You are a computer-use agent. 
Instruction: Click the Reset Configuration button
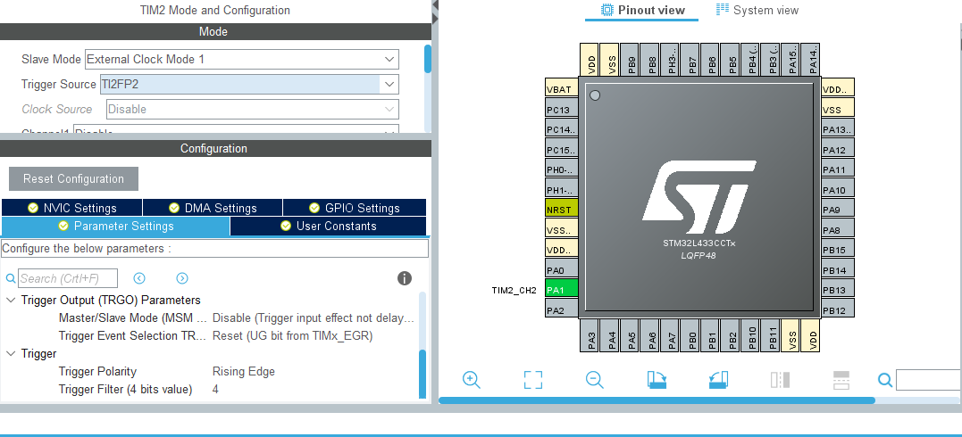[x=73, y=179]
